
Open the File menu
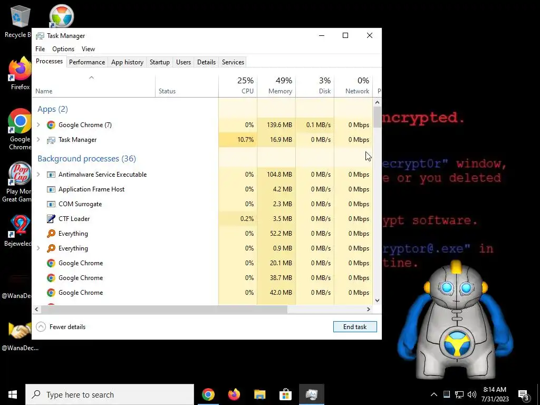pos(40,49)
